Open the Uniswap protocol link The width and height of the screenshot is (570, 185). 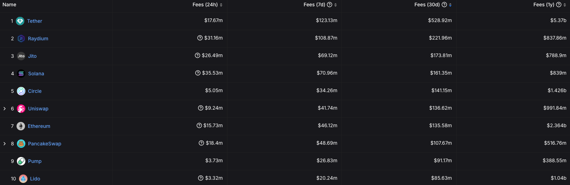pyautogui.click(x=38, y=109)
